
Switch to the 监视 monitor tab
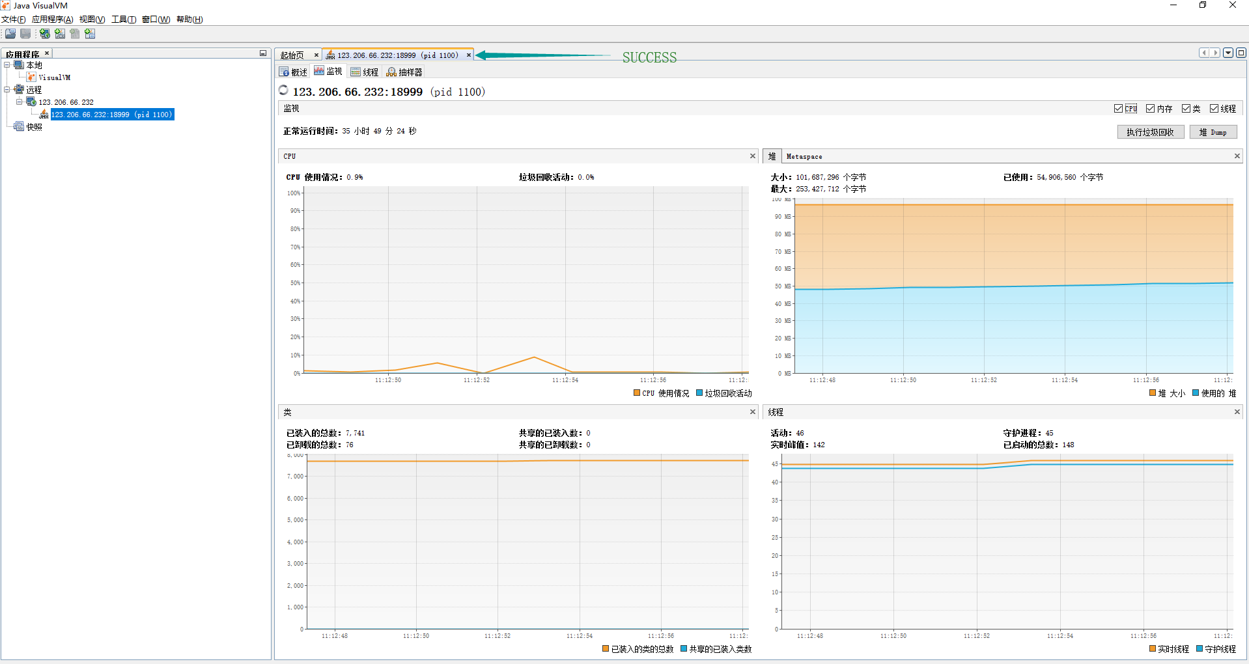329,72
